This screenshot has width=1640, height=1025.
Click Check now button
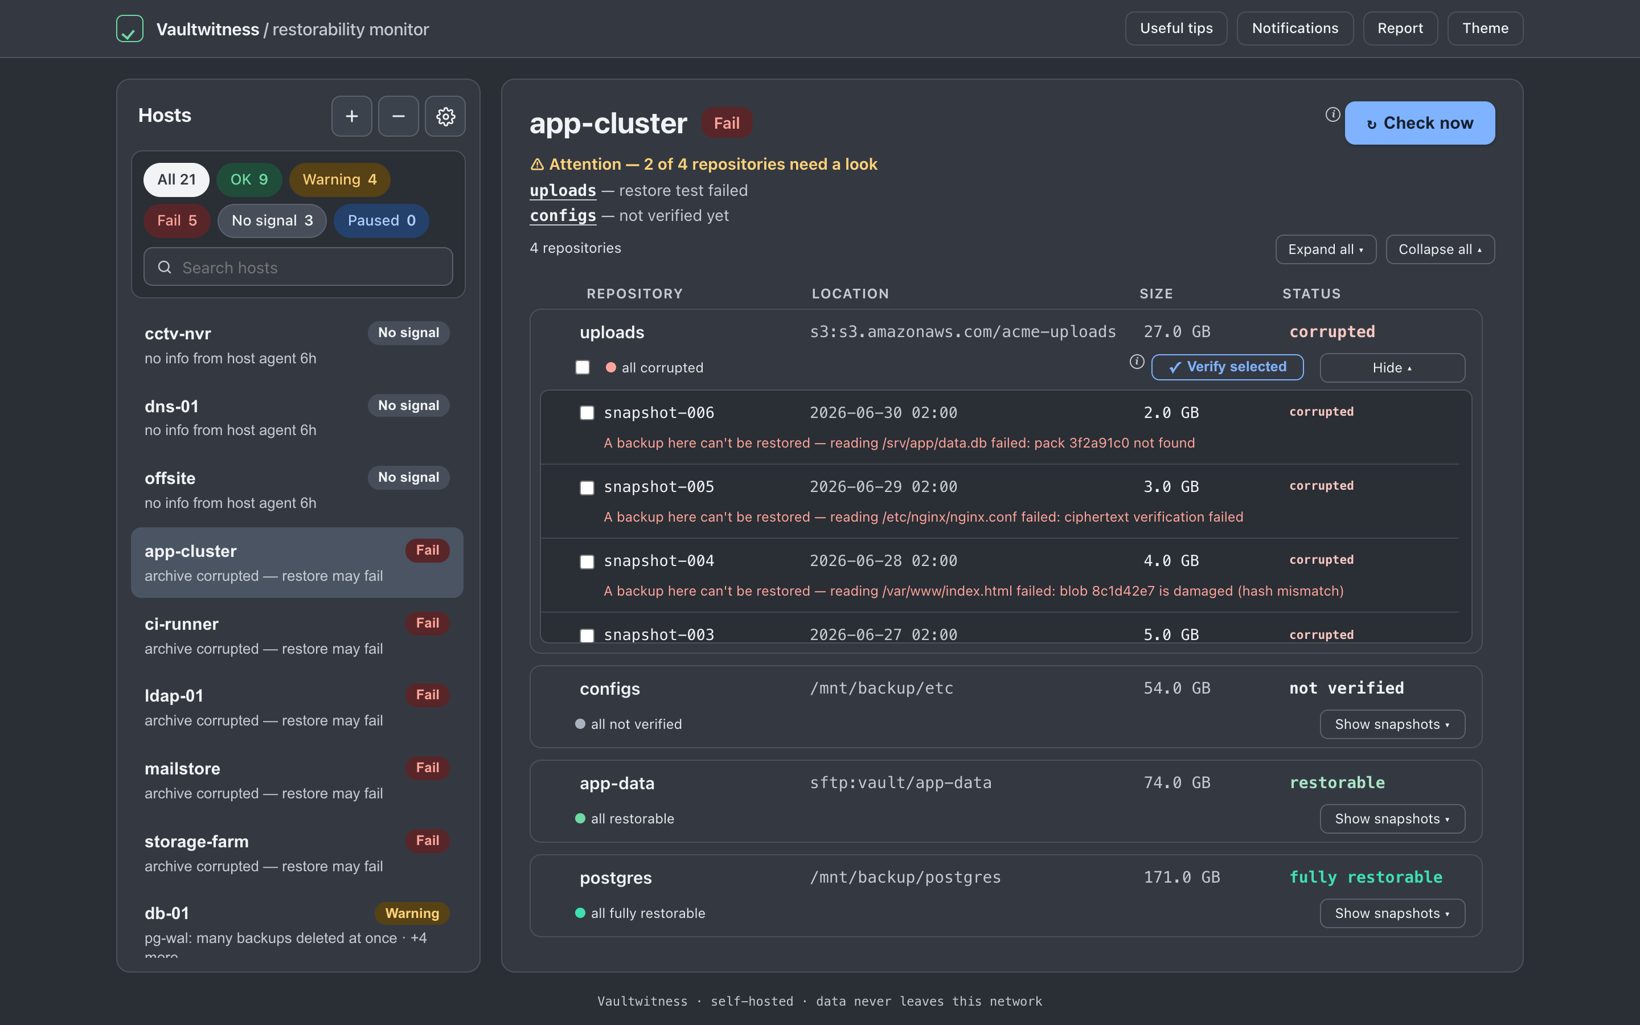pyautogui.click(x=1420, y=122)
